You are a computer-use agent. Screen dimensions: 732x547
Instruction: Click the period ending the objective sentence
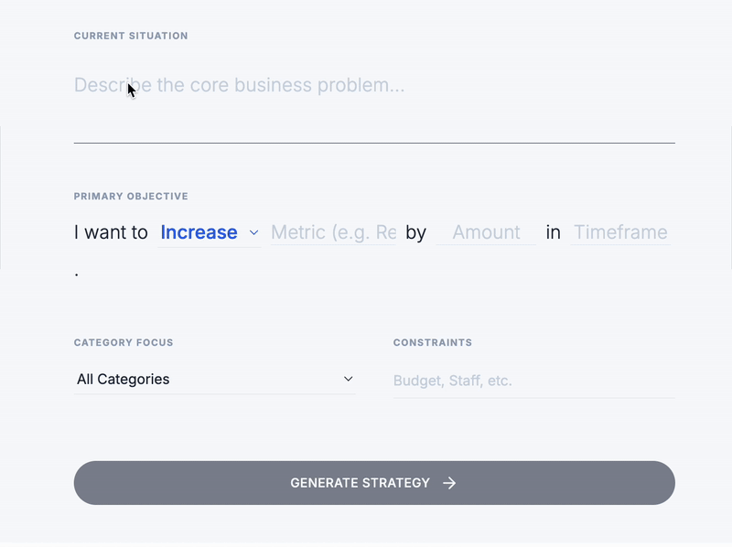[77, 273]
